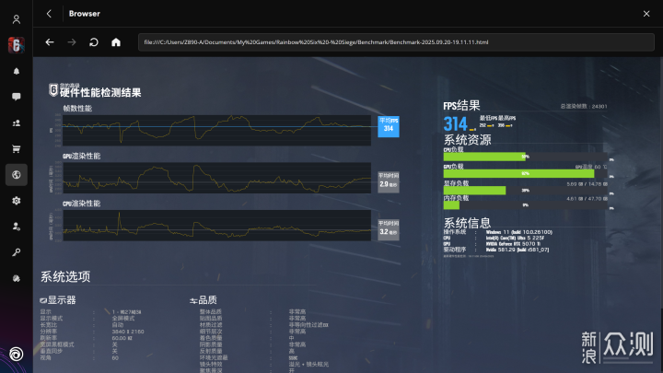The width and height of the screenshot is (663, 373).
Task: Click the blue average FPS 314 badge
Action: tap(389, 126)
